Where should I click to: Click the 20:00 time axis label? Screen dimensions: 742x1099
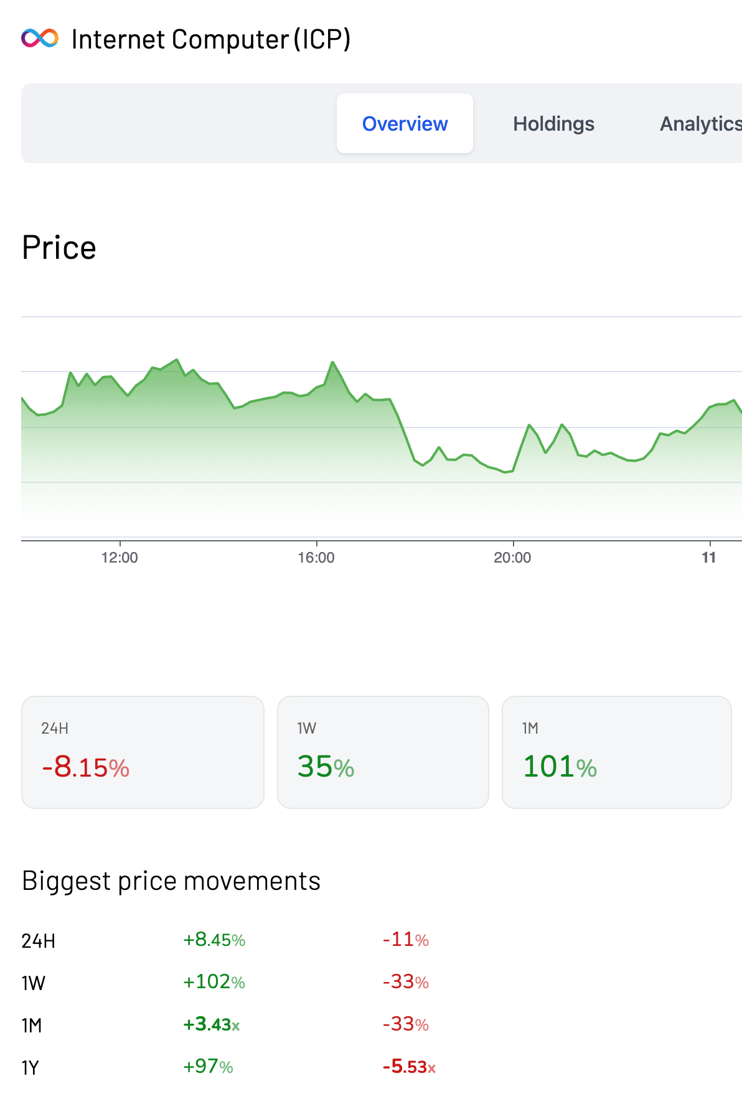tap(512, 558)
